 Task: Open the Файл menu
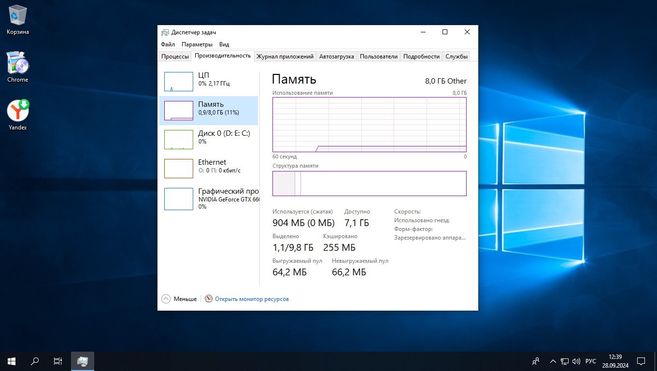[x=168, y=44]
